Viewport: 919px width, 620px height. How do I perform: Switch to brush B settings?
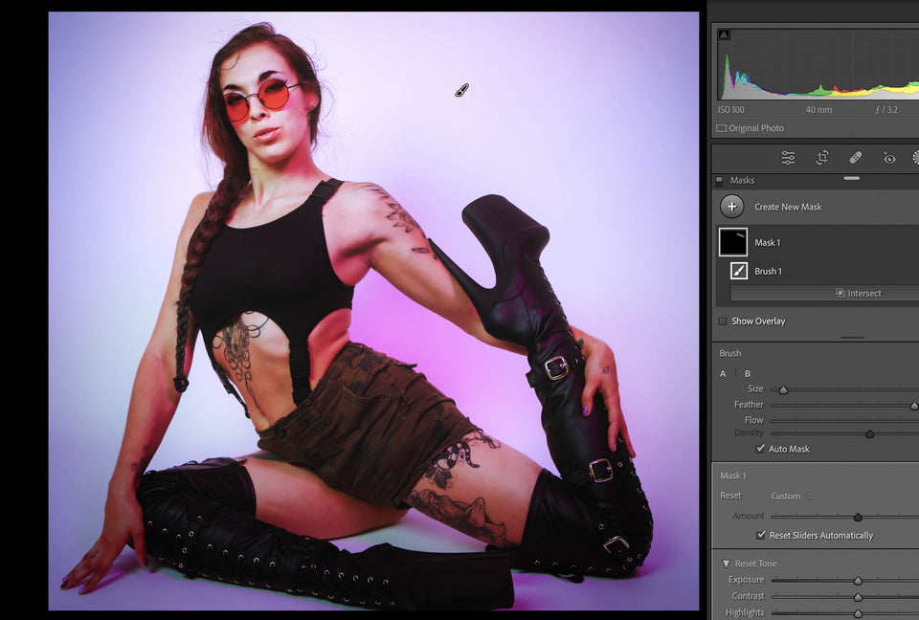tap(748, 373)
